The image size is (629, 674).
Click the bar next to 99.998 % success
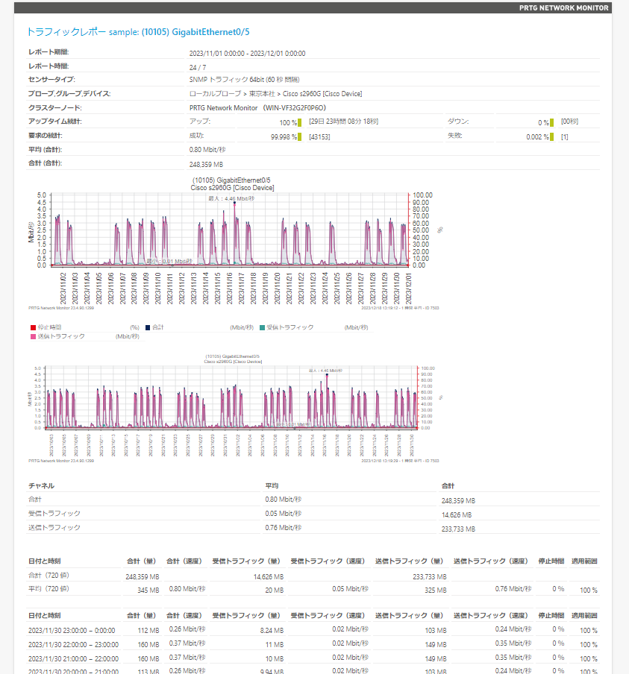(x=299, y=136)
